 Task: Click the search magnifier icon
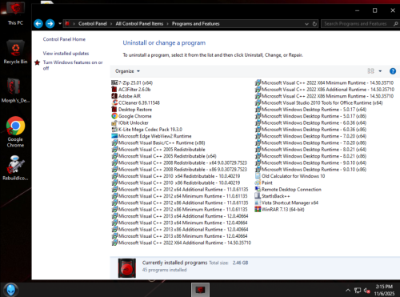click(x=396, y=24)
